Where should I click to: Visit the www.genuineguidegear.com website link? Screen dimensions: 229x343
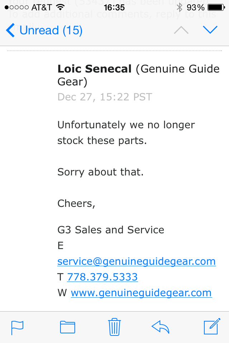pyautogui.click(x=141, y=293)
